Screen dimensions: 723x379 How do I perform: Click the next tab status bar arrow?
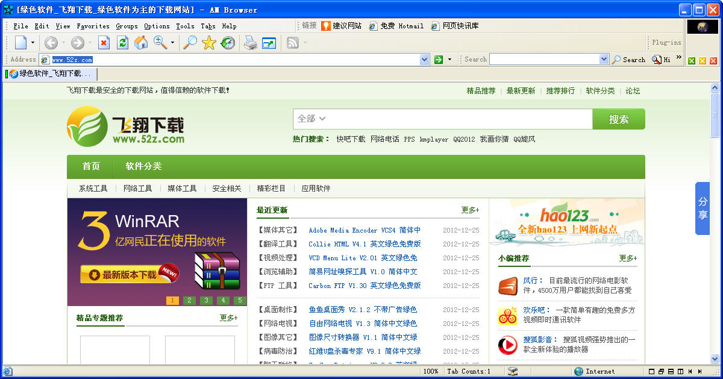[x=701, y=371]
